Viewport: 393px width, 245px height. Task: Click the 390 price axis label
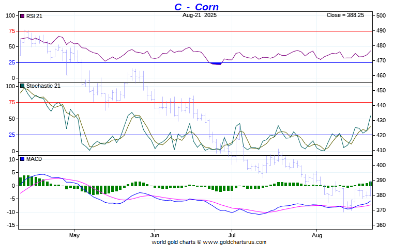[x=381, y=180]
